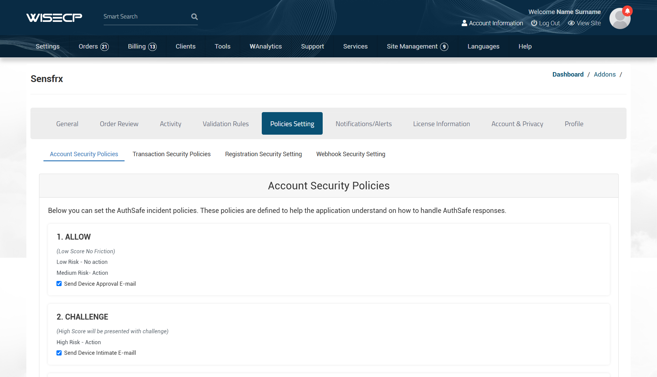
Task: Select Webhook Security Setting sub-tab
Action: point(350,154)
